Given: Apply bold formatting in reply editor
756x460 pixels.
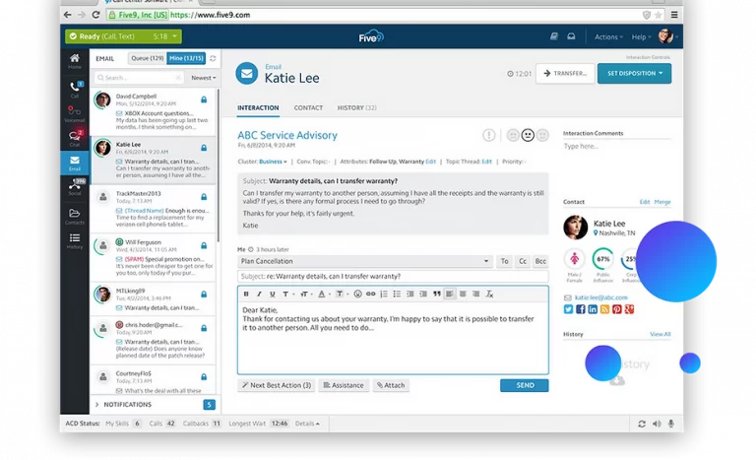Looking at the screenshot, I should point(246,294).
